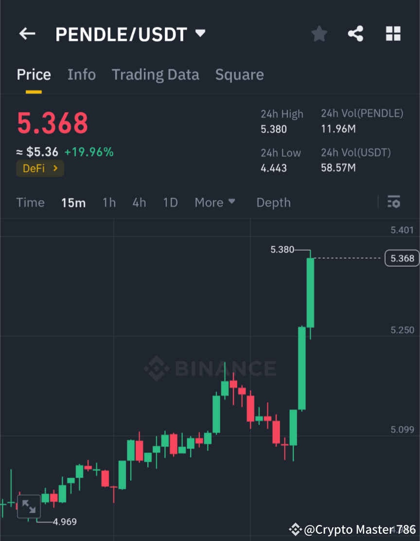Screen dimensions: 420x541
Task: Switch to the Trading Data tab
Action: 155,74
